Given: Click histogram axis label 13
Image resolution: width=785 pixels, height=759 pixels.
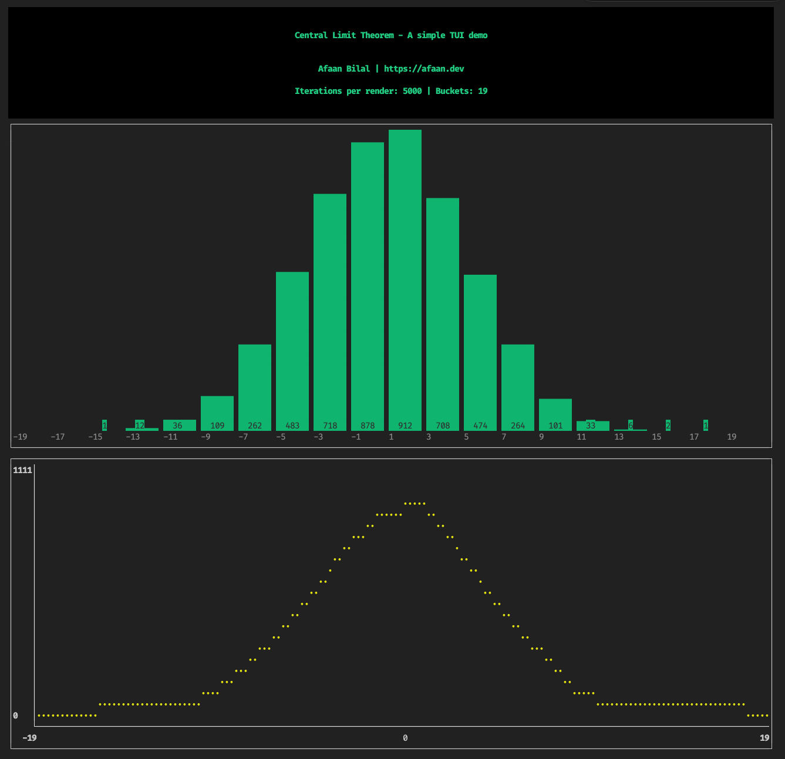Looking at the screenshot, I should tap(619, 437).
